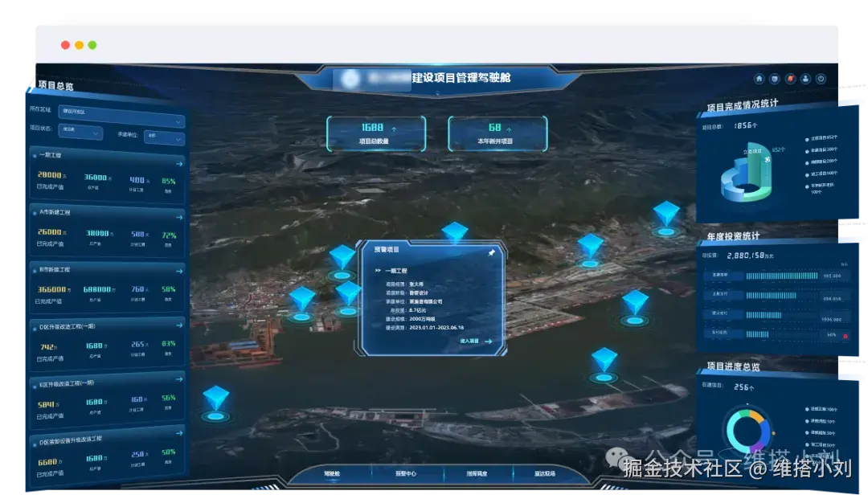Click the home icon in top-right toolbar
868x495 pixels.
(759, 79)
